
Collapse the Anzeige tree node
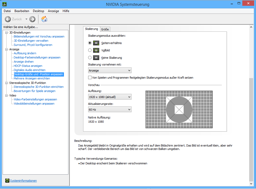6,49
